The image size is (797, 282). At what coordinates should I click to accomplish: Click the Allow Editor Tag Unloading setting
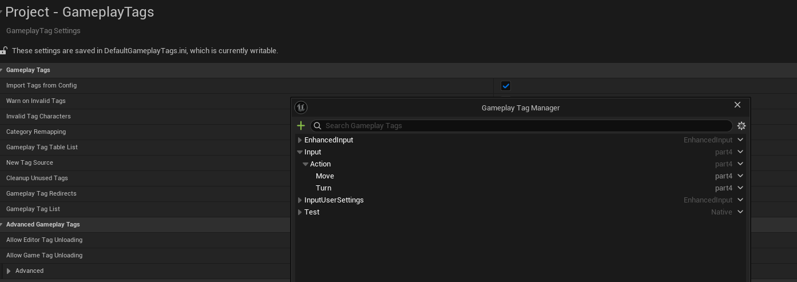click(44, 240)
